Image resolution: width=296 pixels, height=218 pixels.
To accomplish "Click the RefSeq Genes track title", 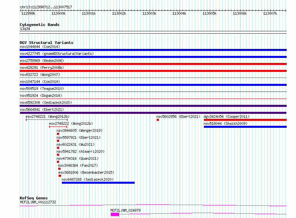I will pyautogui.click(x=34, y=198).
